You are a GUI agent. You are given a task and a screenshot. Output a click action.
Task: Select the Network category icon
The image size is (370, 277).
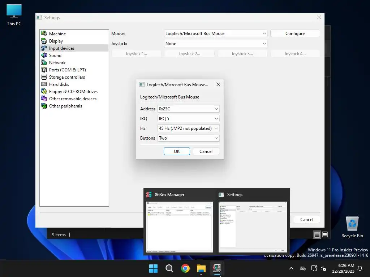[44, 63]
